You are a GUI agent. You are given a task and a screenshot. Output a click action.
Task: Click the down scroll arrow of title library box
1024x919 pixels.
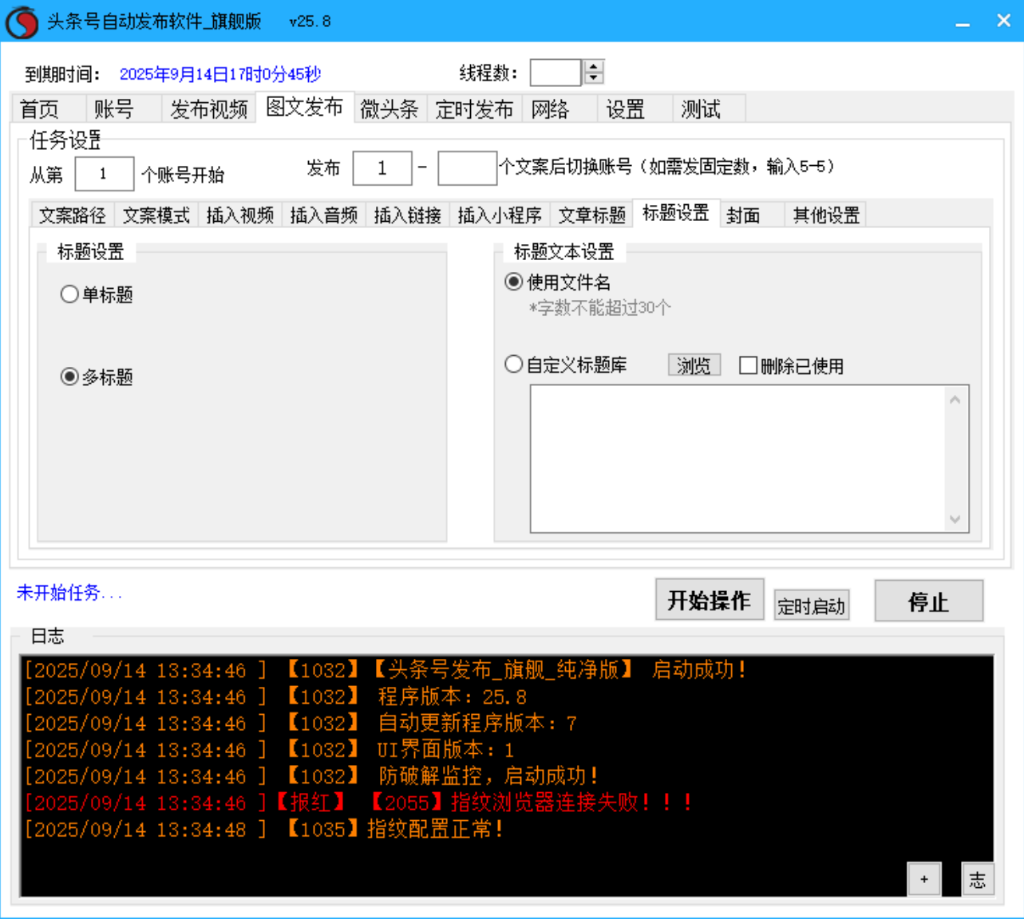(955, 520)
